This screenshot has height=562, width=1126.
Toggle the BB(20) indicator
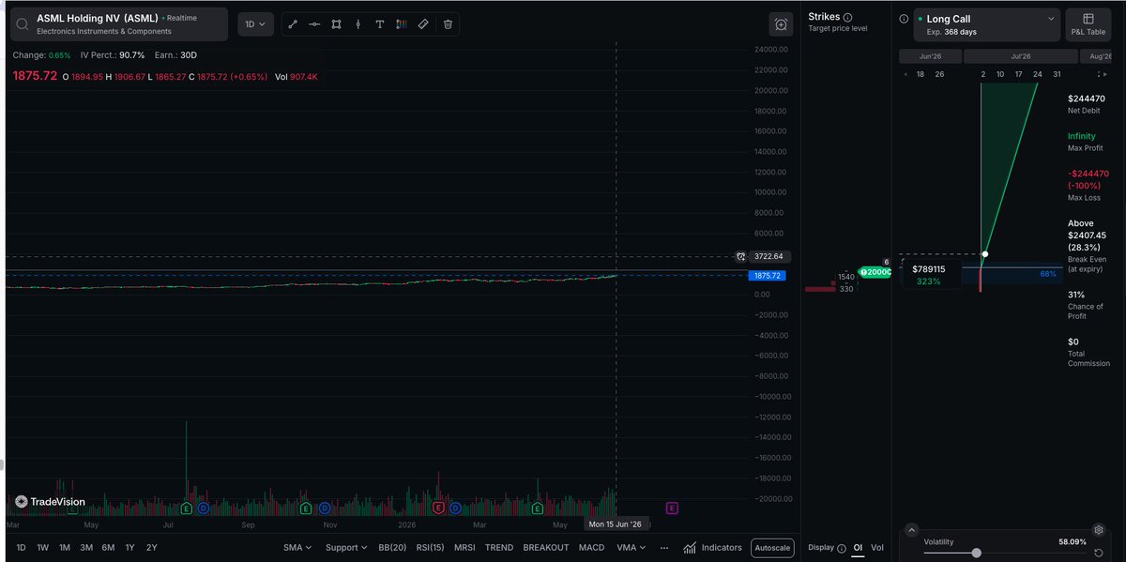pyautogui.click(x=392, y=547)
